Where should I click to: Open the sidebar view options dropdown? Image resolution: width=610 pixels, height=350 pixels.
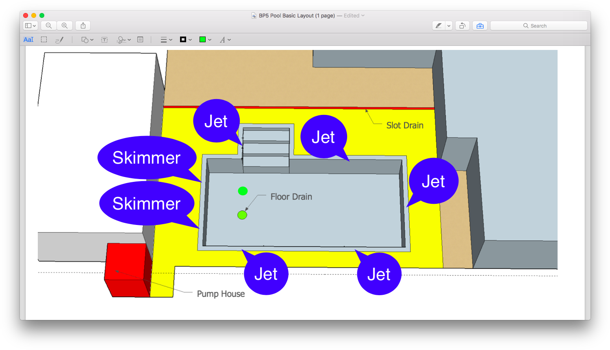point(30,26)
